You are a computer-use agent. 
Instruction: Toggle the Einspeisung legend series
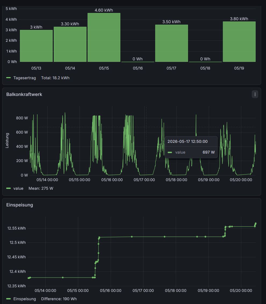24,299
